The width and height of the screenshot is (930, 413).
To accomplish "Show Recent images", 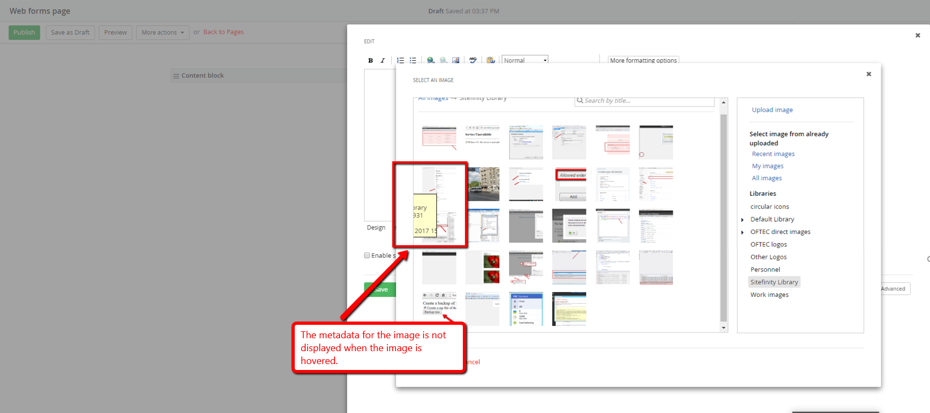I will [x=773, y=154].
